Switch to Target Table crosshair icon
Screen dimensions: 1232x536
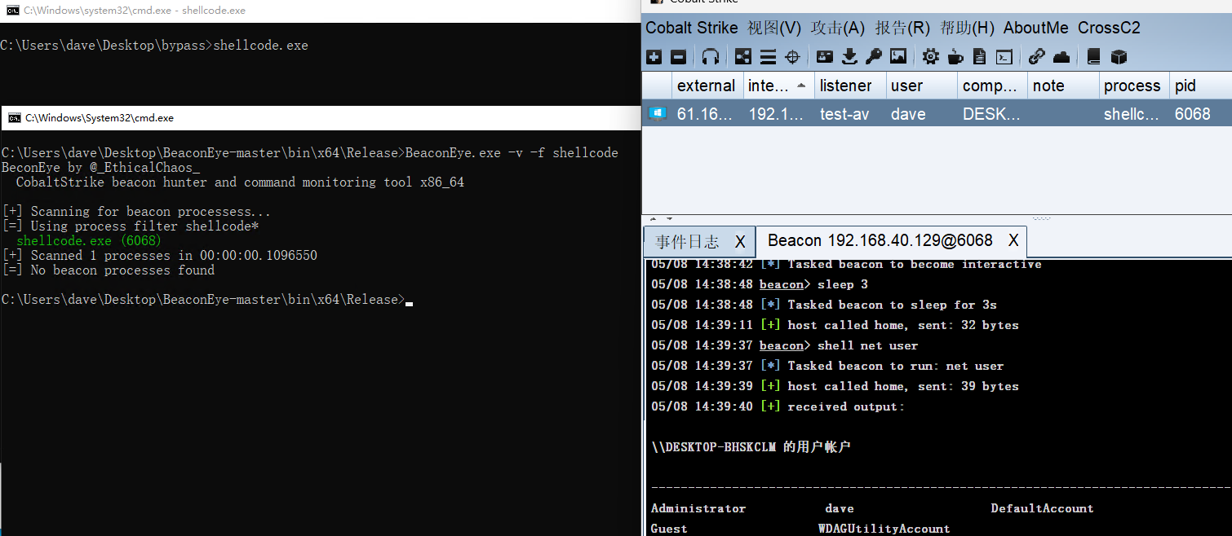791,57
